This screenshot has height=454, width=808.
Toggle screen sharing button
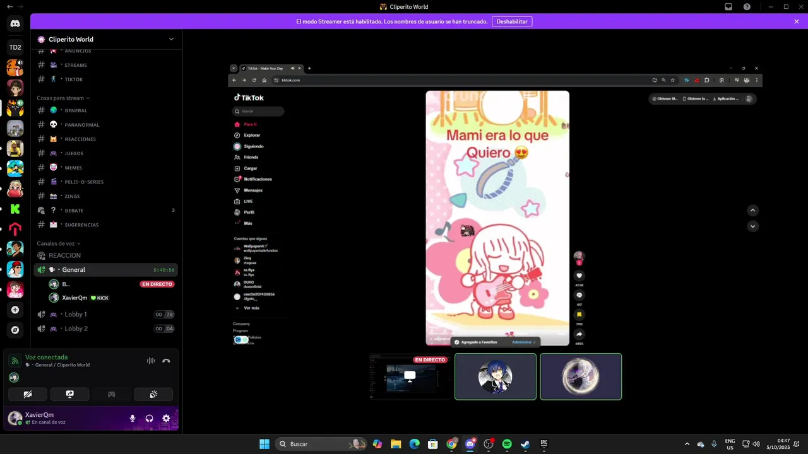click(x=69, y=394)
